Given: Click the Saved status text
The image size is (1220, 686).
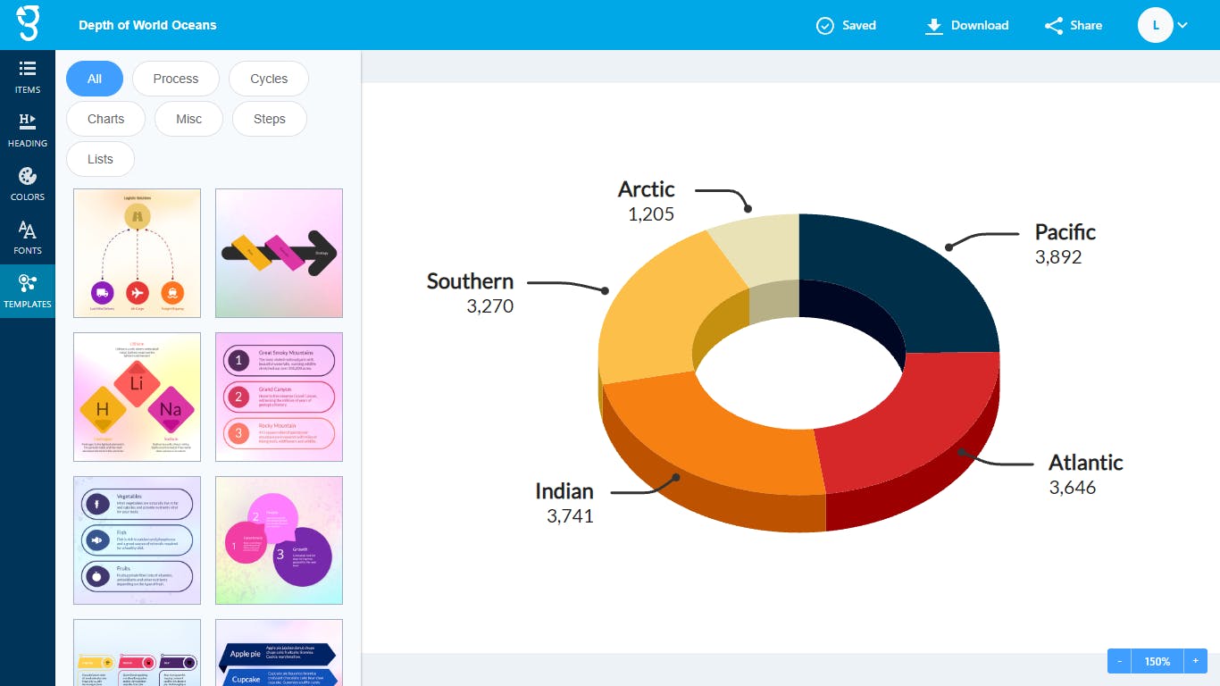Looking at the screenshot, I should point(859,26).
